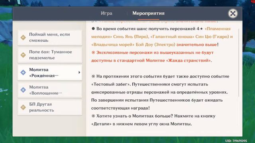Open the Поймай меня, если сможешь entry
This screenshot has height=143, width=255.
coord(50,37)
